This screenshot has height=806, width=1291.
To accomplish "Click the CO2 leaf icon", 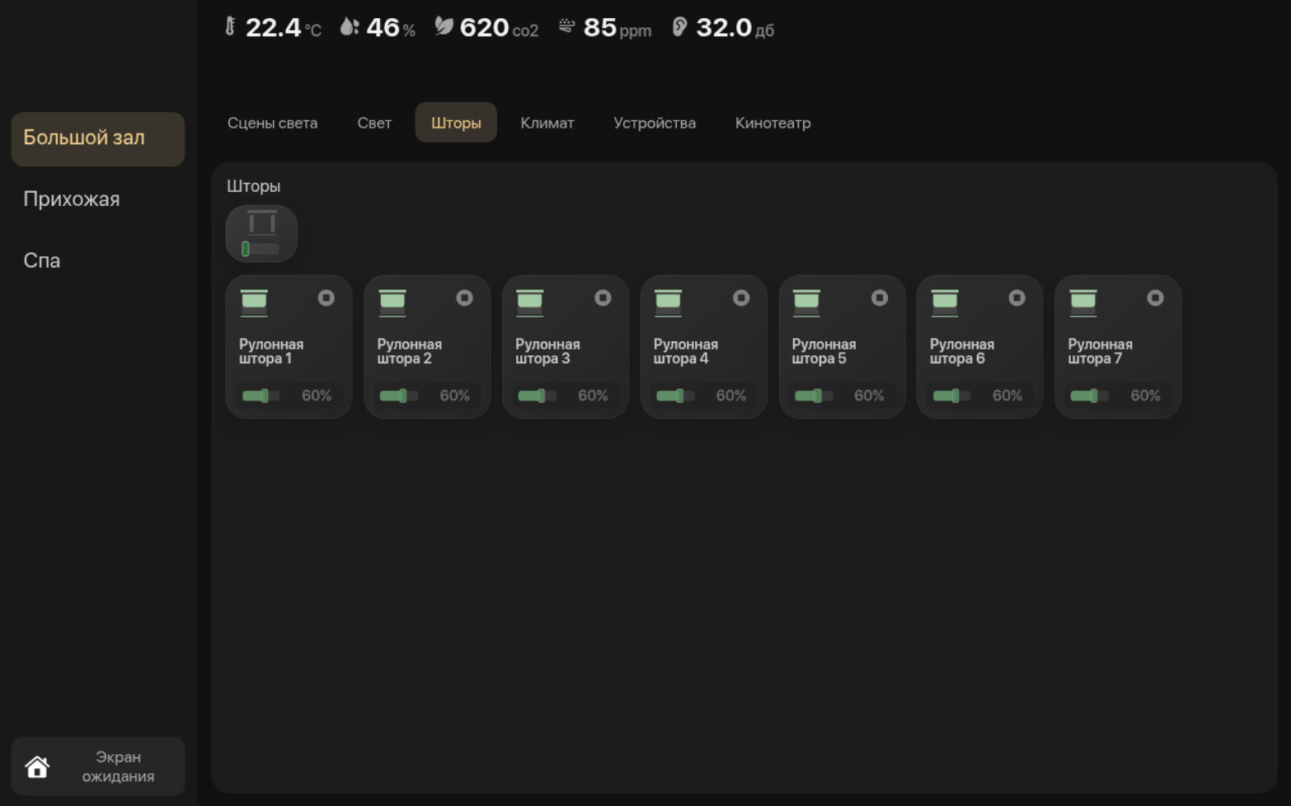I will (444, 26).
